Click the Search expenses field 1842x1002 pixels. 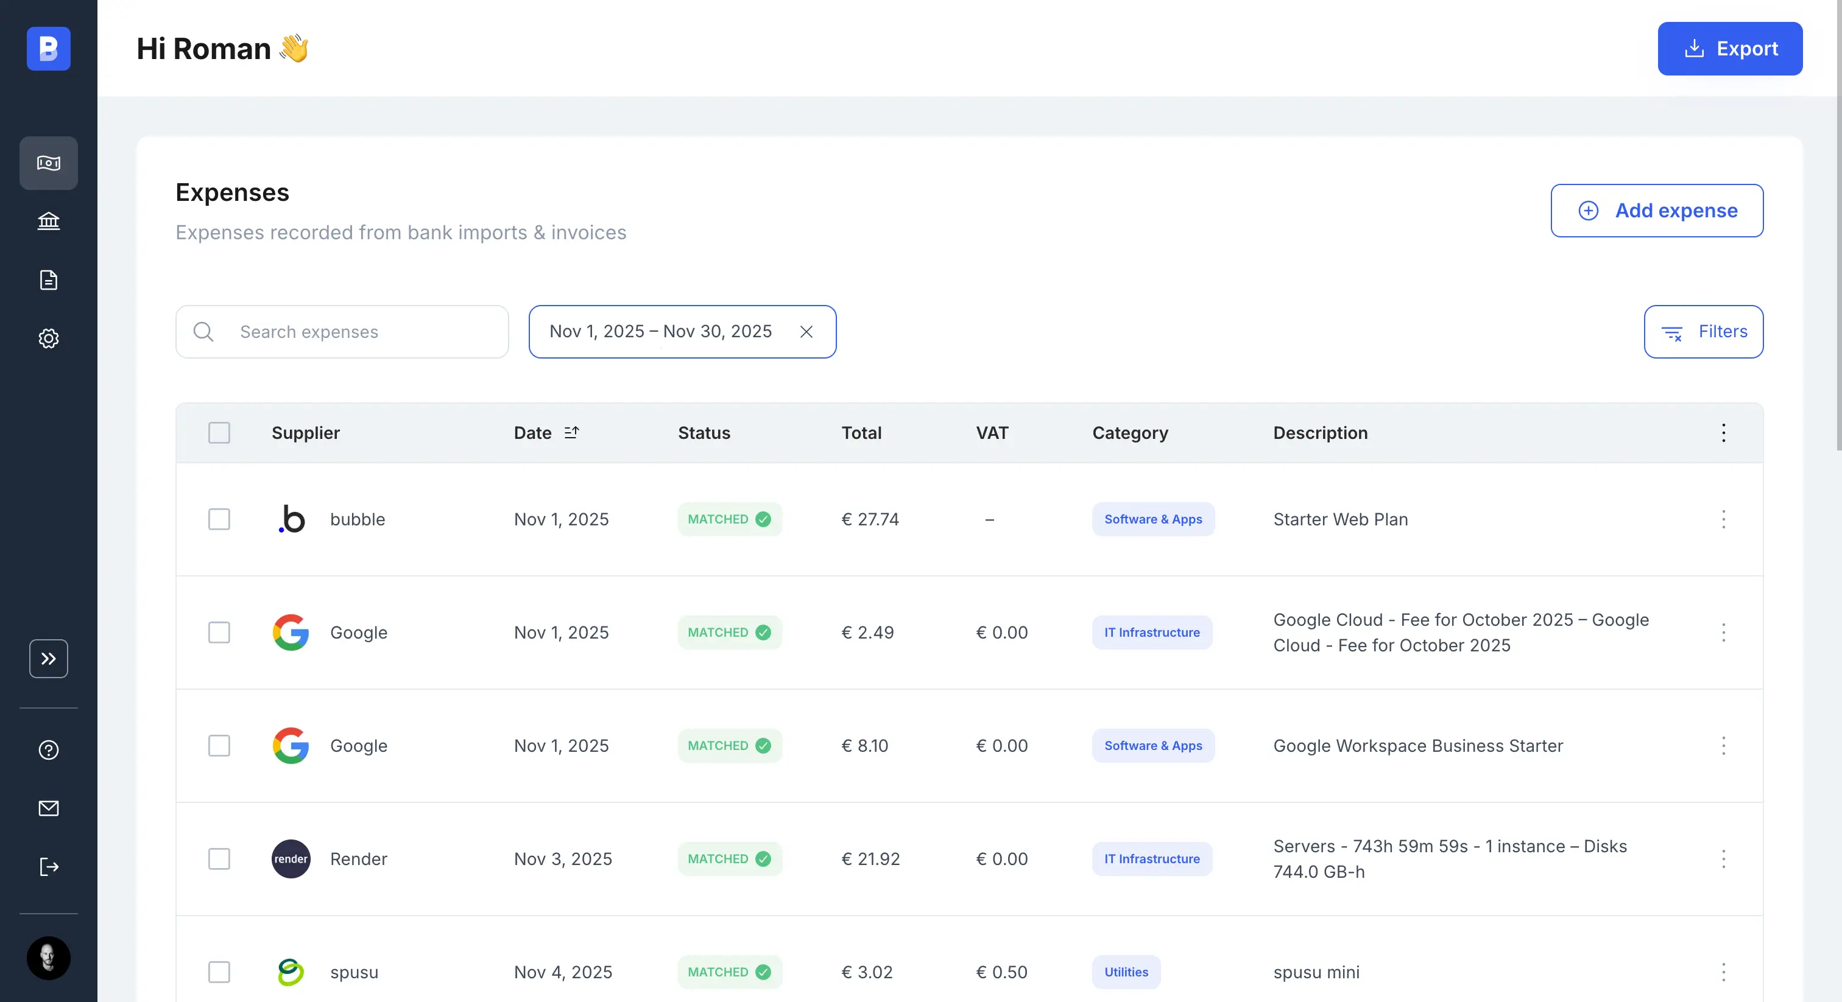(x=342, y=331)
